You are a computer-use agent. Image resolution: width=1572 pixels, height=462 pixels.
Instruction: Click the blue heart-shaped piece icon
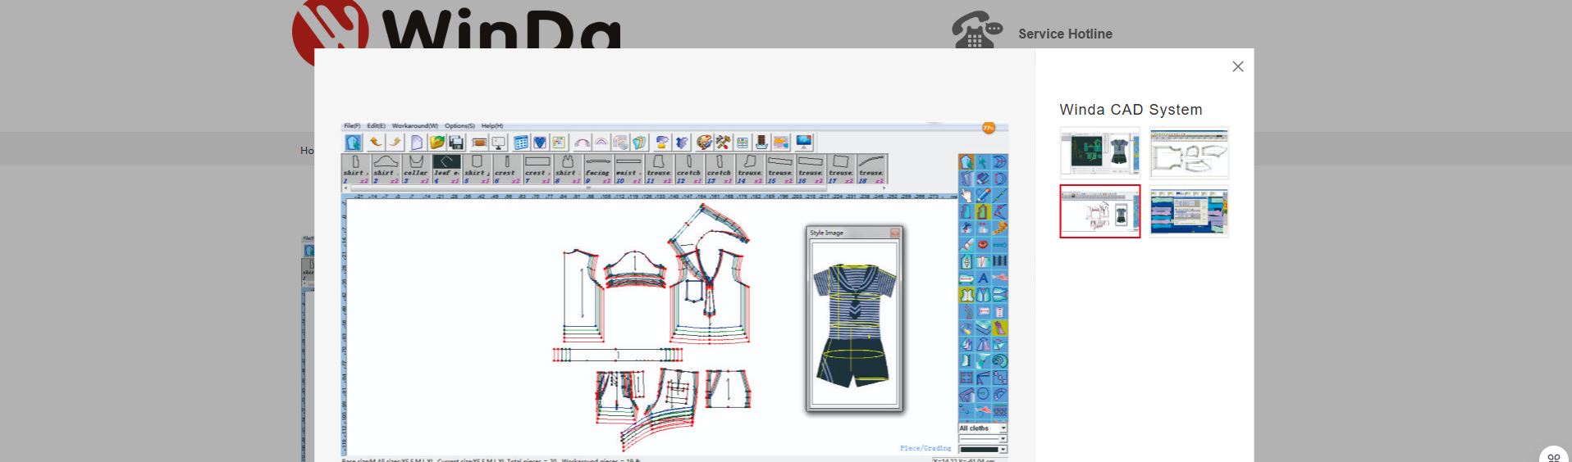[540, 143]
